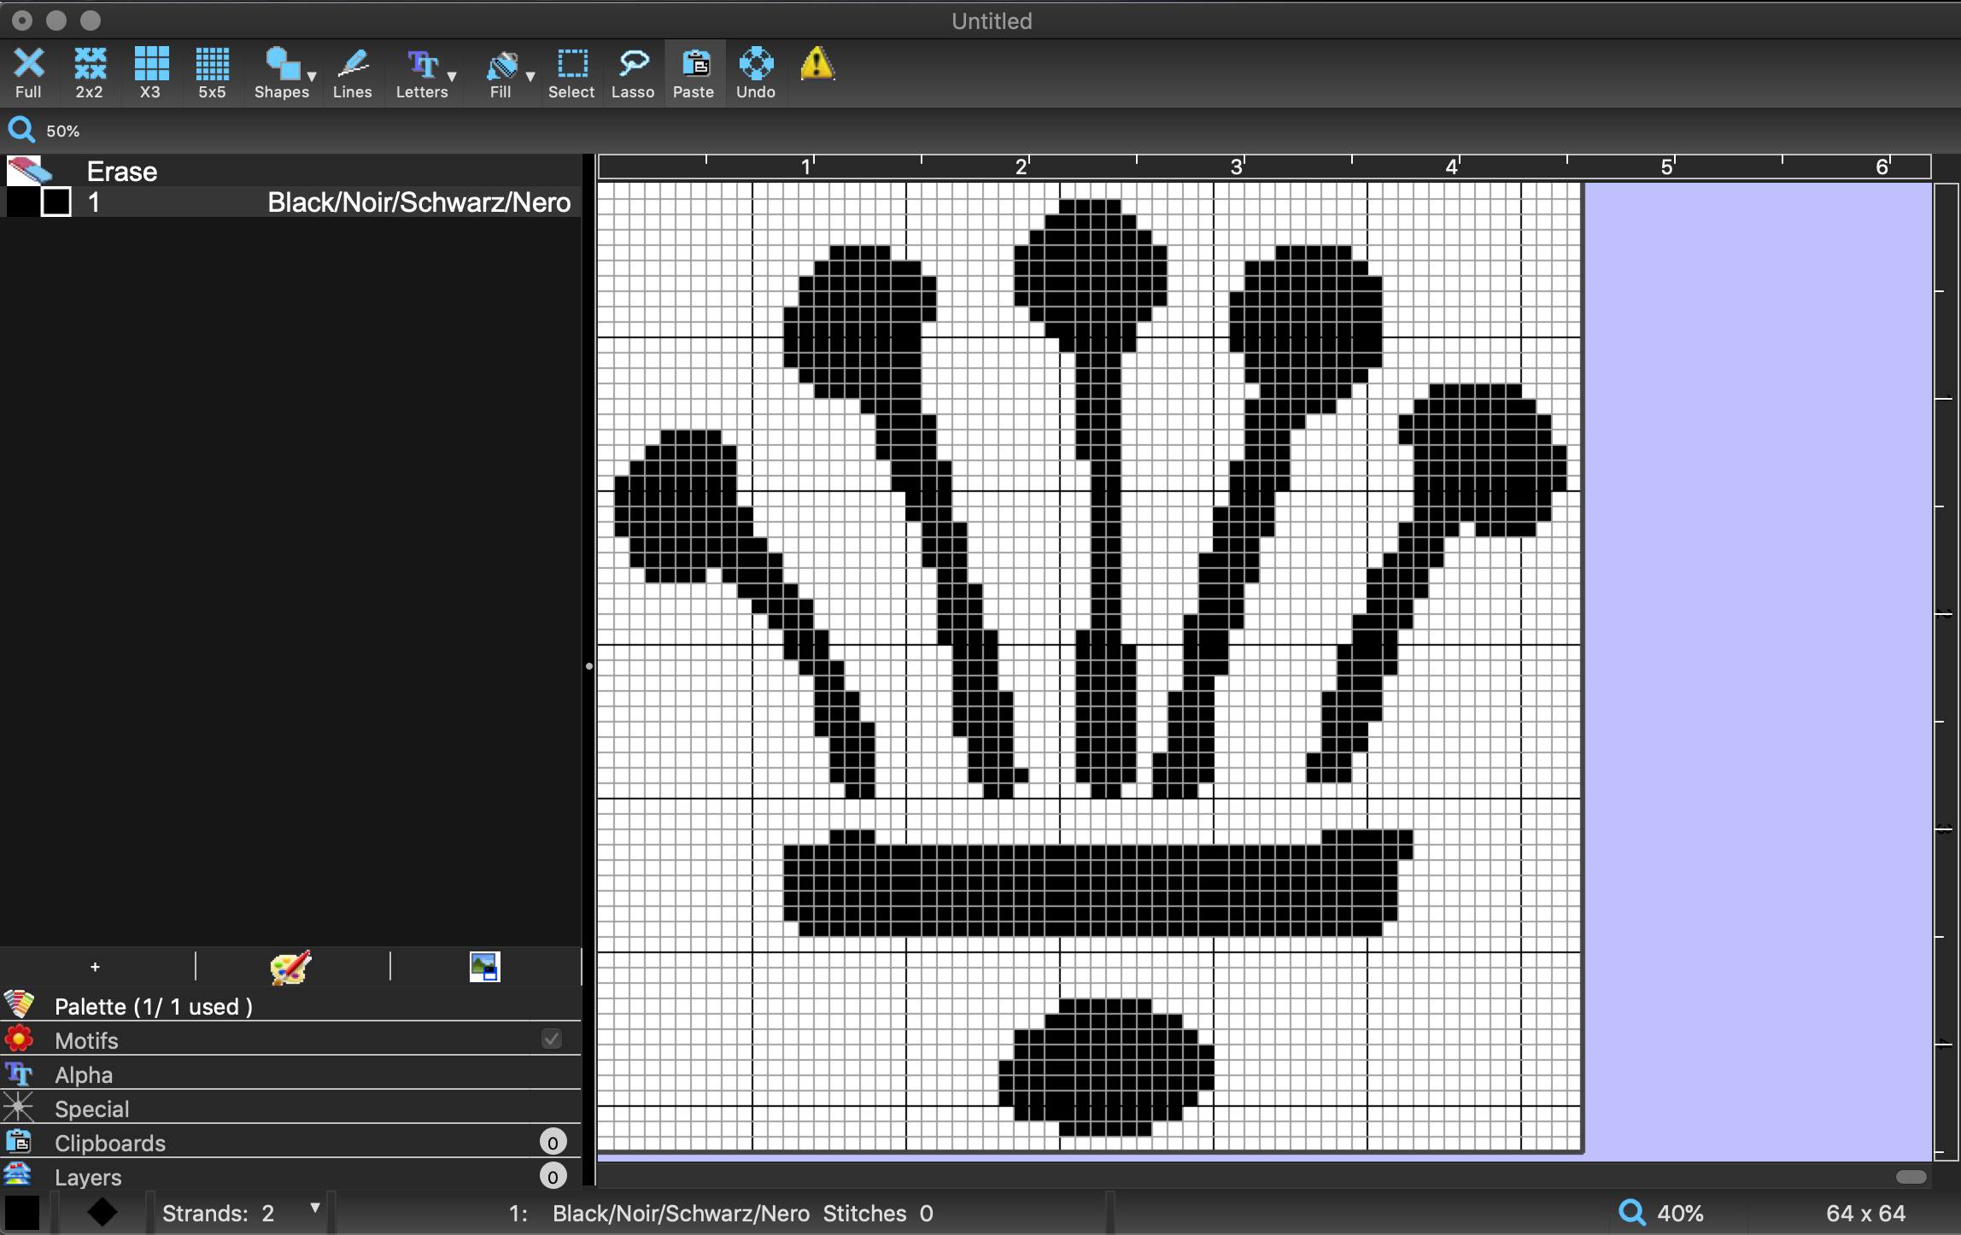The image size is (1961, 1235).
Task: Pick the X3 stitch size tool
Action: point(150,73)
